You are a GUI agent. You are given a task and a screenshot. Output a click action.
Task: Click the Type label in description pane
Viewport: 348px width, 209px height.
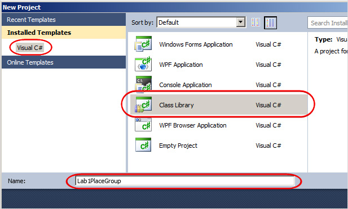[323, 39]
